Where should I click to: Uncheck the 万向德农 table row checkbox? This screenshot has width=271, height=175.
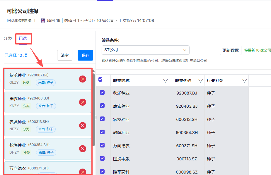pyautogui.click(x=102, y=145)
